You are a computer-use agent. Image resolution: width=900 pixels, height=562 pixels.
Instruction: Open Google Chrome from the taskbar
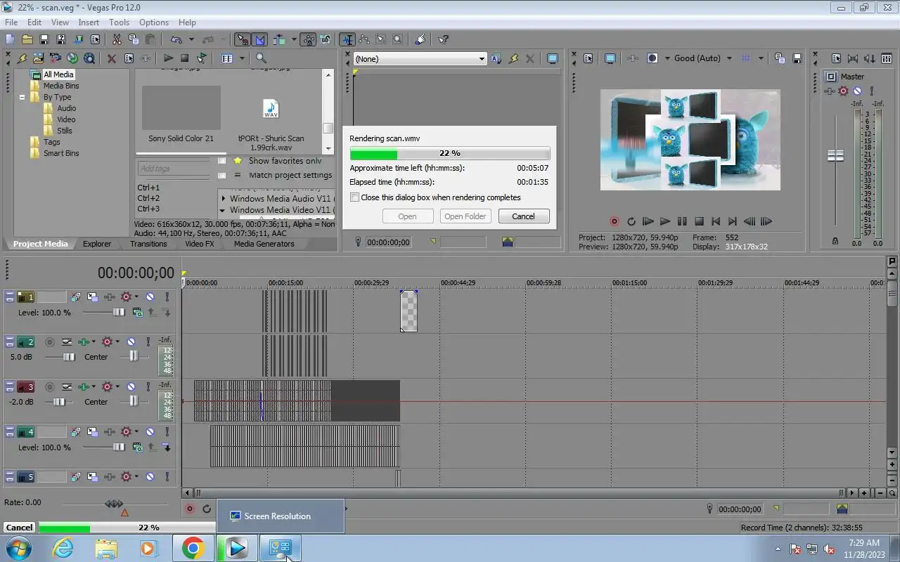click(x=193, y=548)
